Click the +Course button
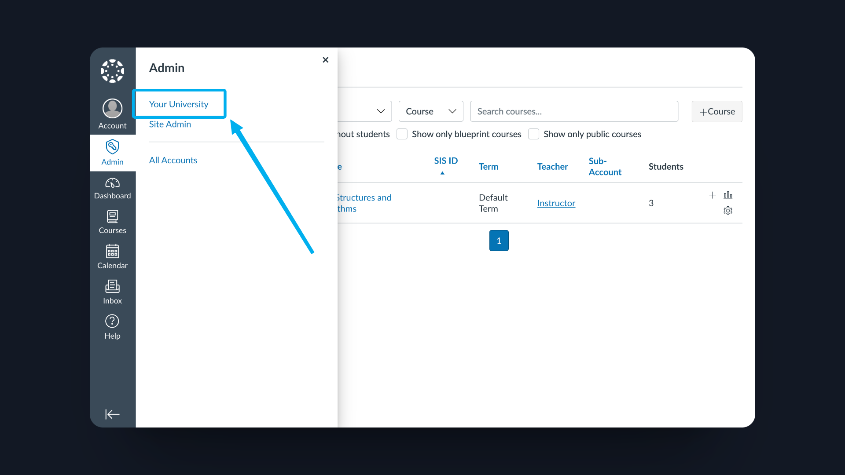The image size is (845, 475). pos(716,111)
